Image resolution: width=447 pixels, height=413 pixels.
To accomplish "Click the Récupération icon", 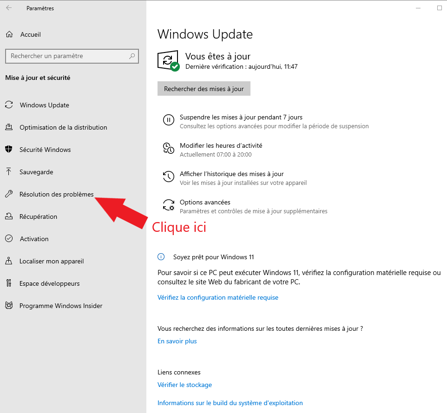I will [x=9, y=216].
